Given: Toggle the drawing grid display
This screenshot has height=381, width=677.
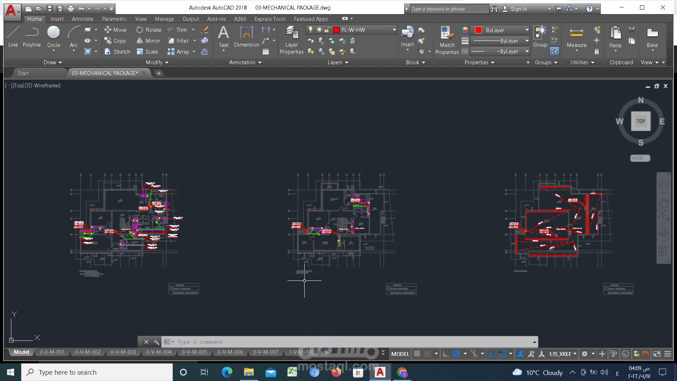Looking at the screenshot, I should click(x=417, y=353).
